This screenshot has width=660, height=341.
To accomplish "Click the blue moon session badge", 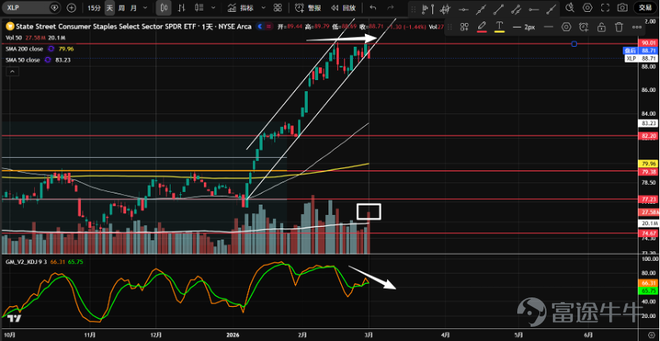I will coord(260,26).
